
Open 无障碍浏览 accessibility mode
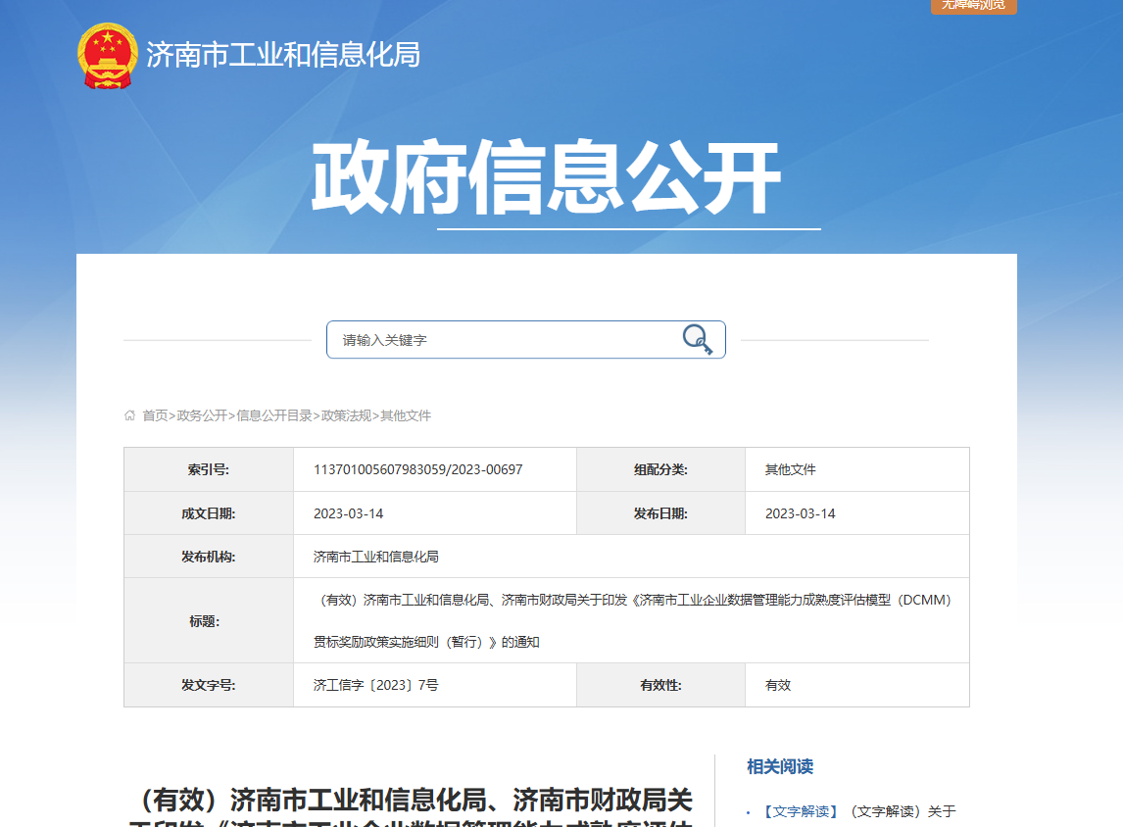973,6
